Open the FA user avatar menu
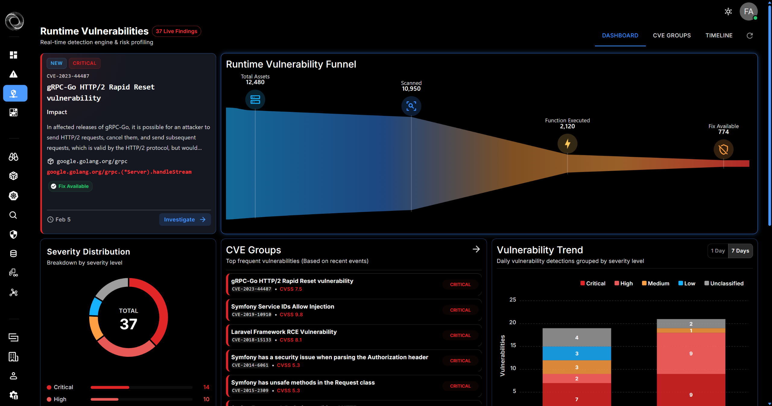 (748, 12)
